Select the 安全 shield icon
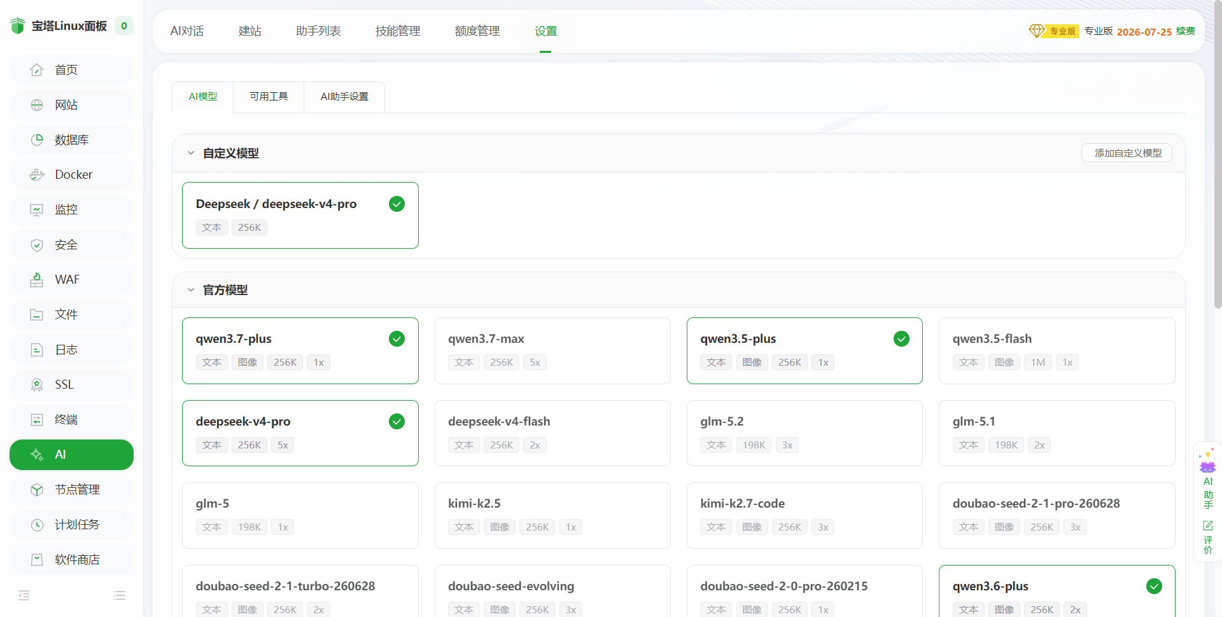The height and width of the screenshot is (617, 1222). (x=37, y=245)
